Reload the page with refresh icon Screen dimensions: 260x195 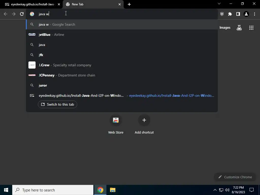click(22, 14)
